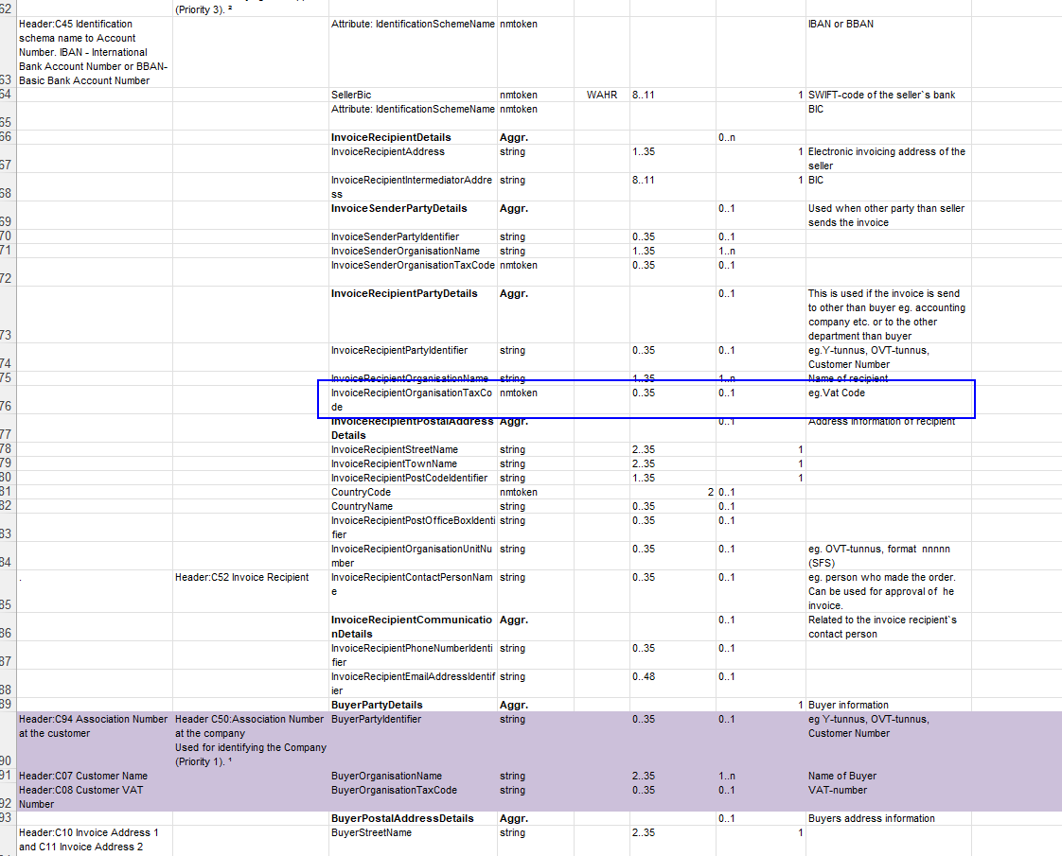Select the InvoiceRecipientOrganisationUnitNumber cell
Viewport: 1062px width, 856px height.
pos(413,555)
